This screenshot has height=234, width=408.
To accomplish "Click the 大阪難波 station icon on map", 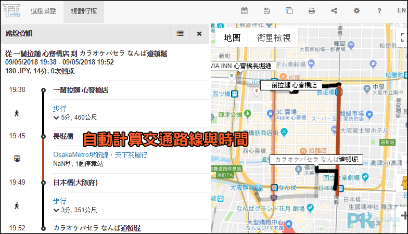I will click(258, 187).
